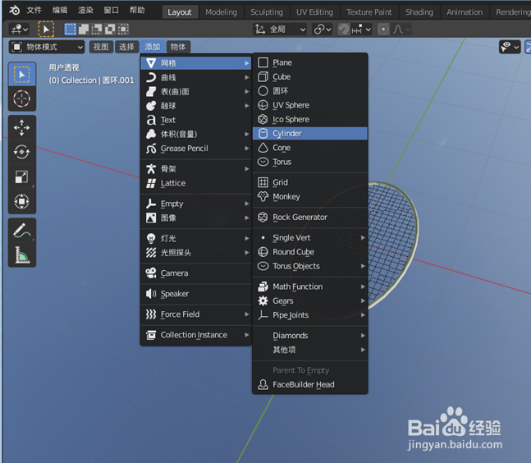Switch to the Sculpting workspace tab
The height and width of the screenshot is (463, 531).
(267, 12)
